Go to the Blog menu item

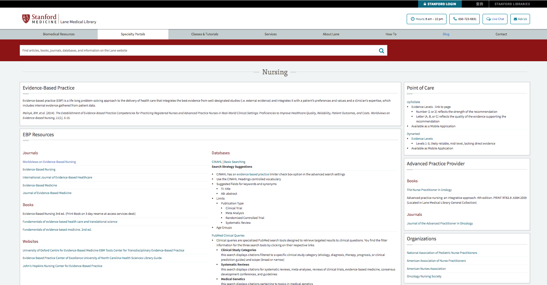click(446, 34)
